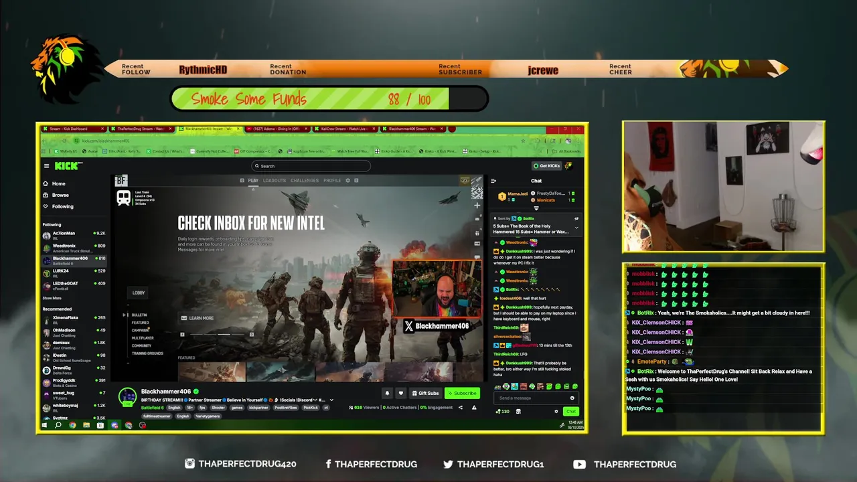This screenshot has height=482, width=857.
Task: Click the Battlefield settings gear icon
Action: [347, 180]
